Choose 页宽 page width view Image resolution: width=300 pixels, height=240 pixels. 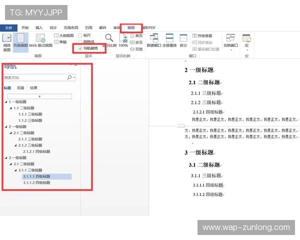coord(136,49)
